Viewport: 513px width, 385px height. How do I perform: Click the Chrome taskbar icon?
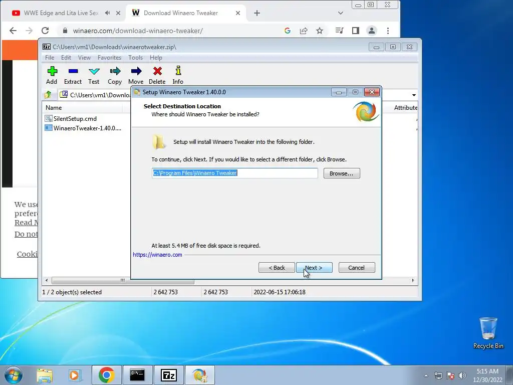click(x=106, y=375)
